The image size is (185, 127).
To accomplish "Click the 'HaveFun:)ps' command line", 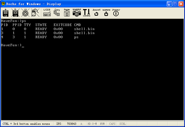I will click(x=13, y=21).
